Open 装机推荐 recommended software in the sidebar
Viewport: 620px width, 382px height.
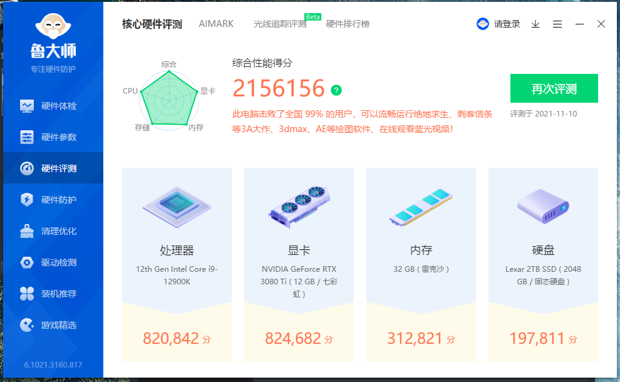point(53,294)
